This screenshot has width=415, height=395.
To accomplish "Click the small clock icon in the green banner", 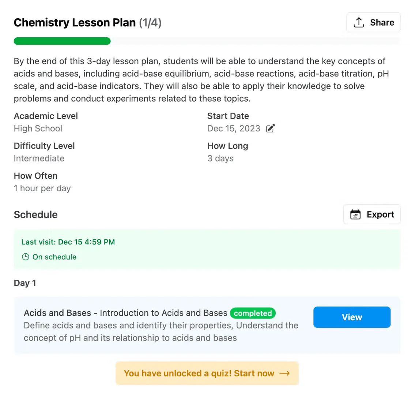I will coord(25,257).
